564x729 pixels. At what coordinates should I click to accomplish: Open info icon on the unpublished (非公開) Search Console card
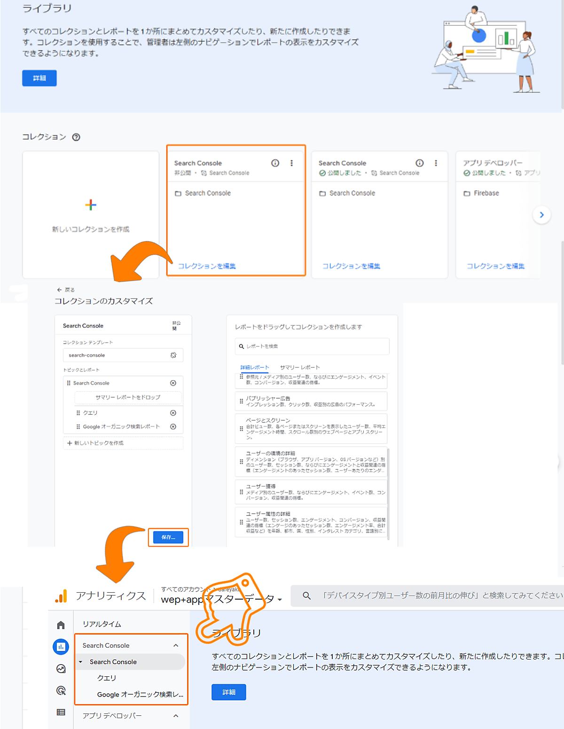click(x=275, y=163)
